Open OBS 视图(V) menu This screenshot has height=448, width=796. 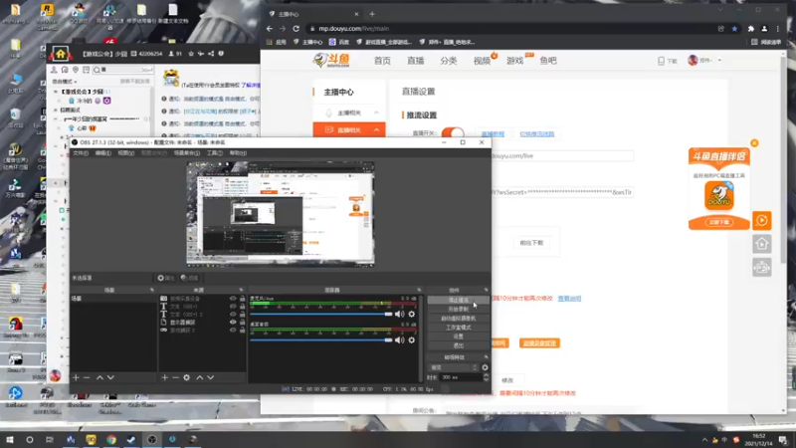[x=126, y=153]
